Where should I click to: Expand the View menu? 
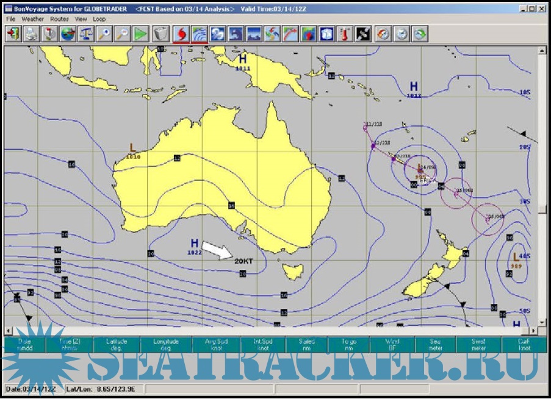[x=81, y=19]
